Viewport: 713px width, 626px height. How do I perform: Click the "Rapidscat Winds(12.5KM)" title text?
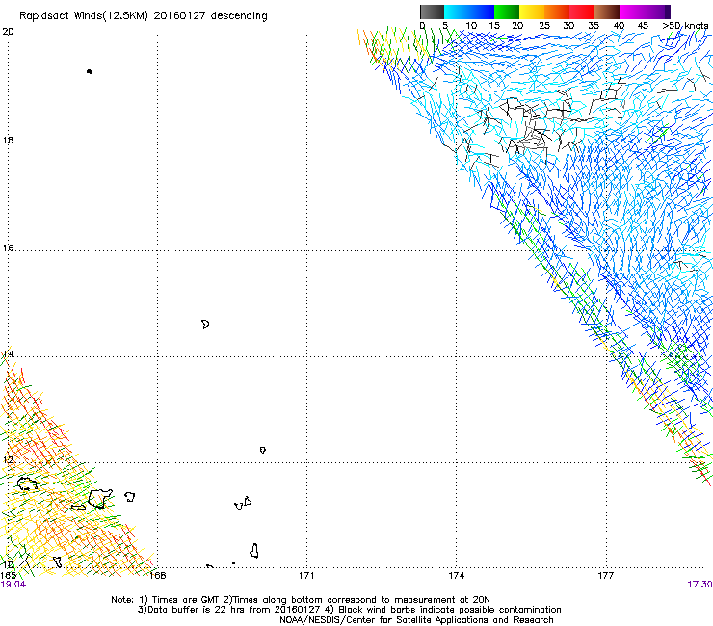pos(84,16)
